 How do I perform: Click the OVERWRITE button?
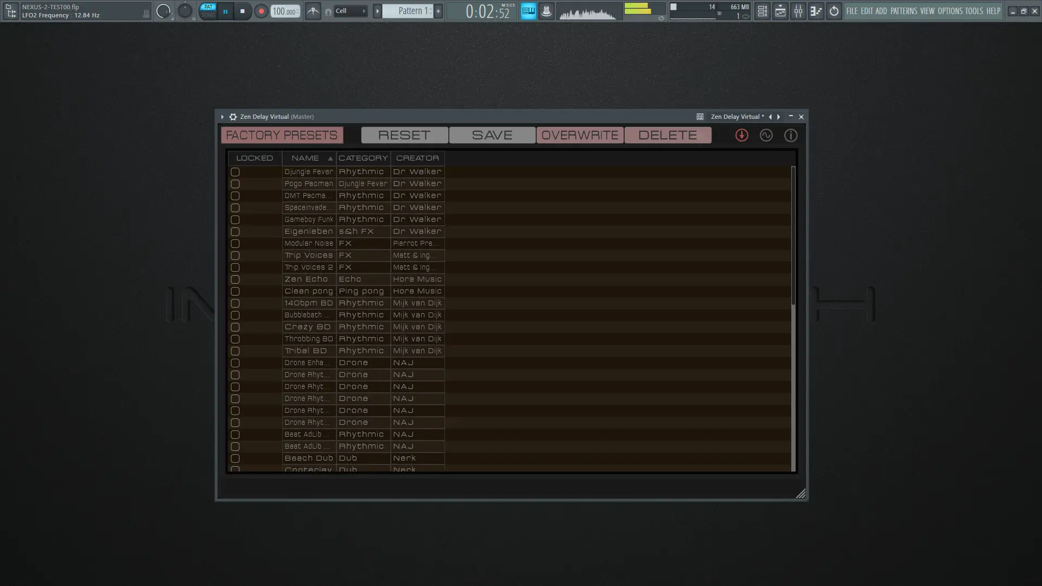coord(580,135)
